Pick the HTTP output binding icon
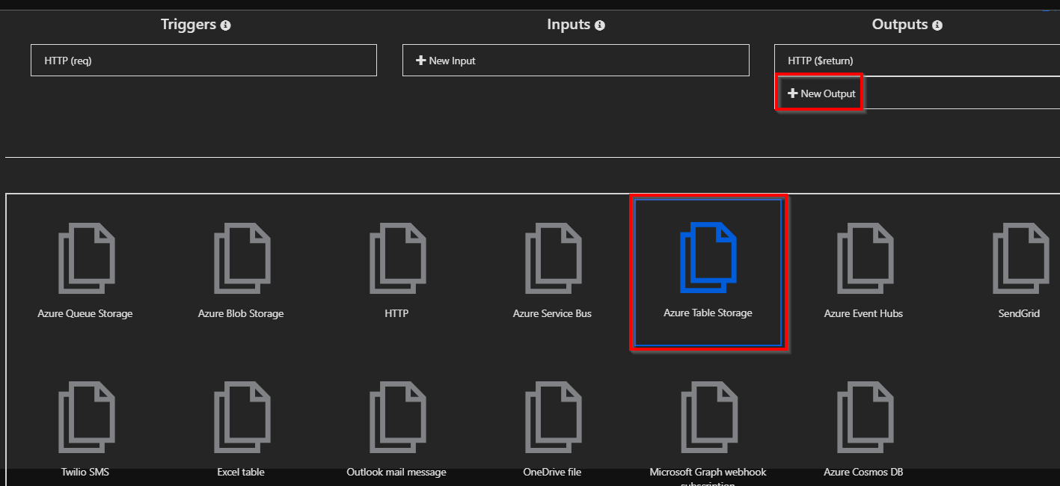Viewport: 1060px width, 486px height. click(x=396, y=258)
